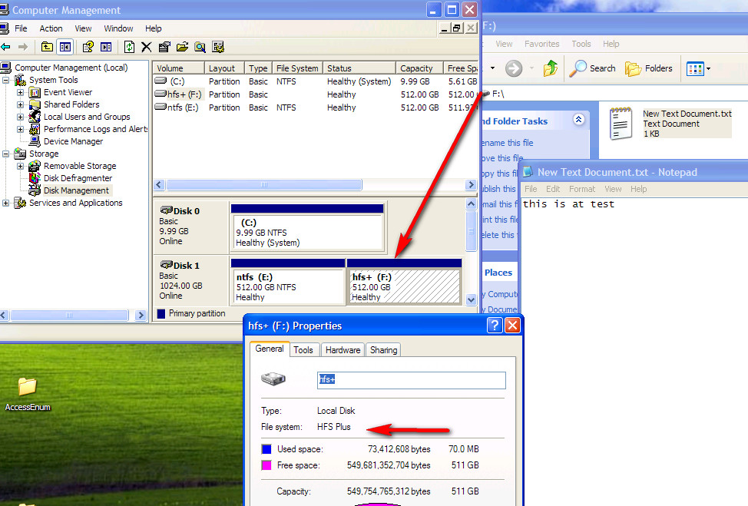Viewport: 748px width, 506px height.
Task: Click the Refresh toolbar icon
Action: (x=129, y=47)
